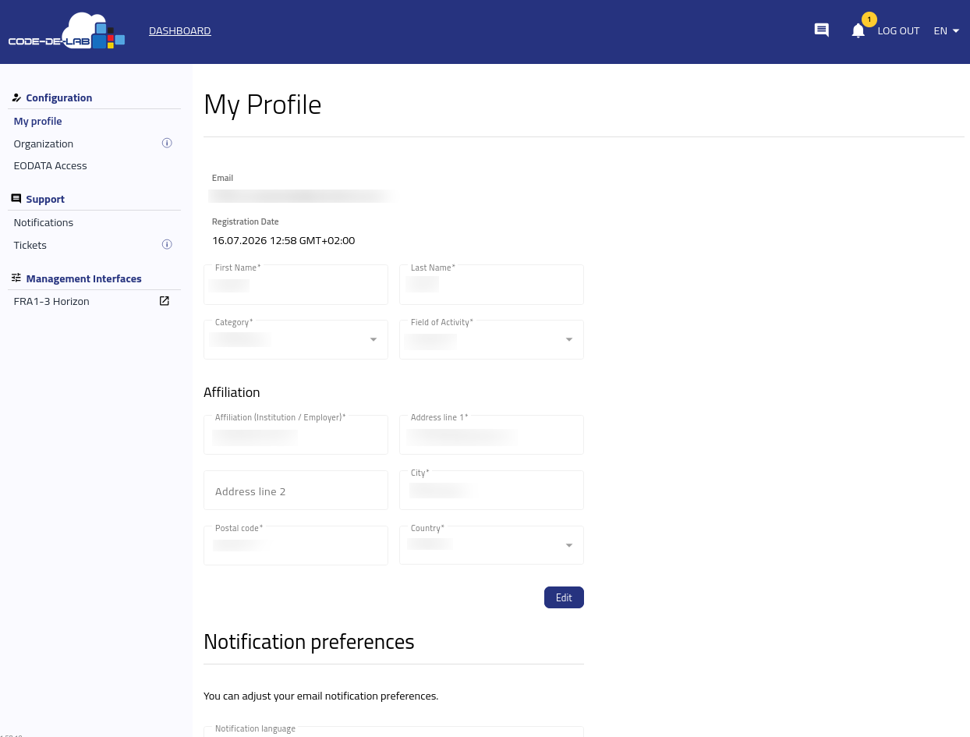Show info icon beside Tickets
This screenshot has width=970, height=737.
(167, 245)
